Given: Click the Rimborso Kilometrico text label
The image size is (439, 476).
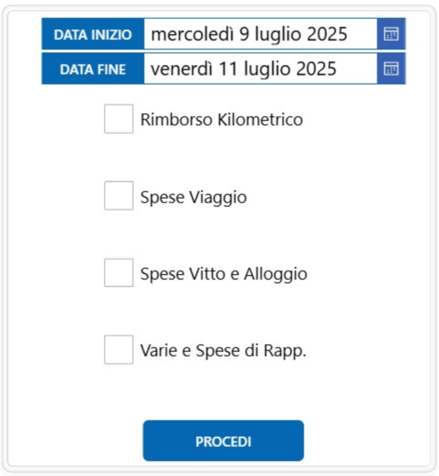Looking at the screenshot, I should point(222,119).
